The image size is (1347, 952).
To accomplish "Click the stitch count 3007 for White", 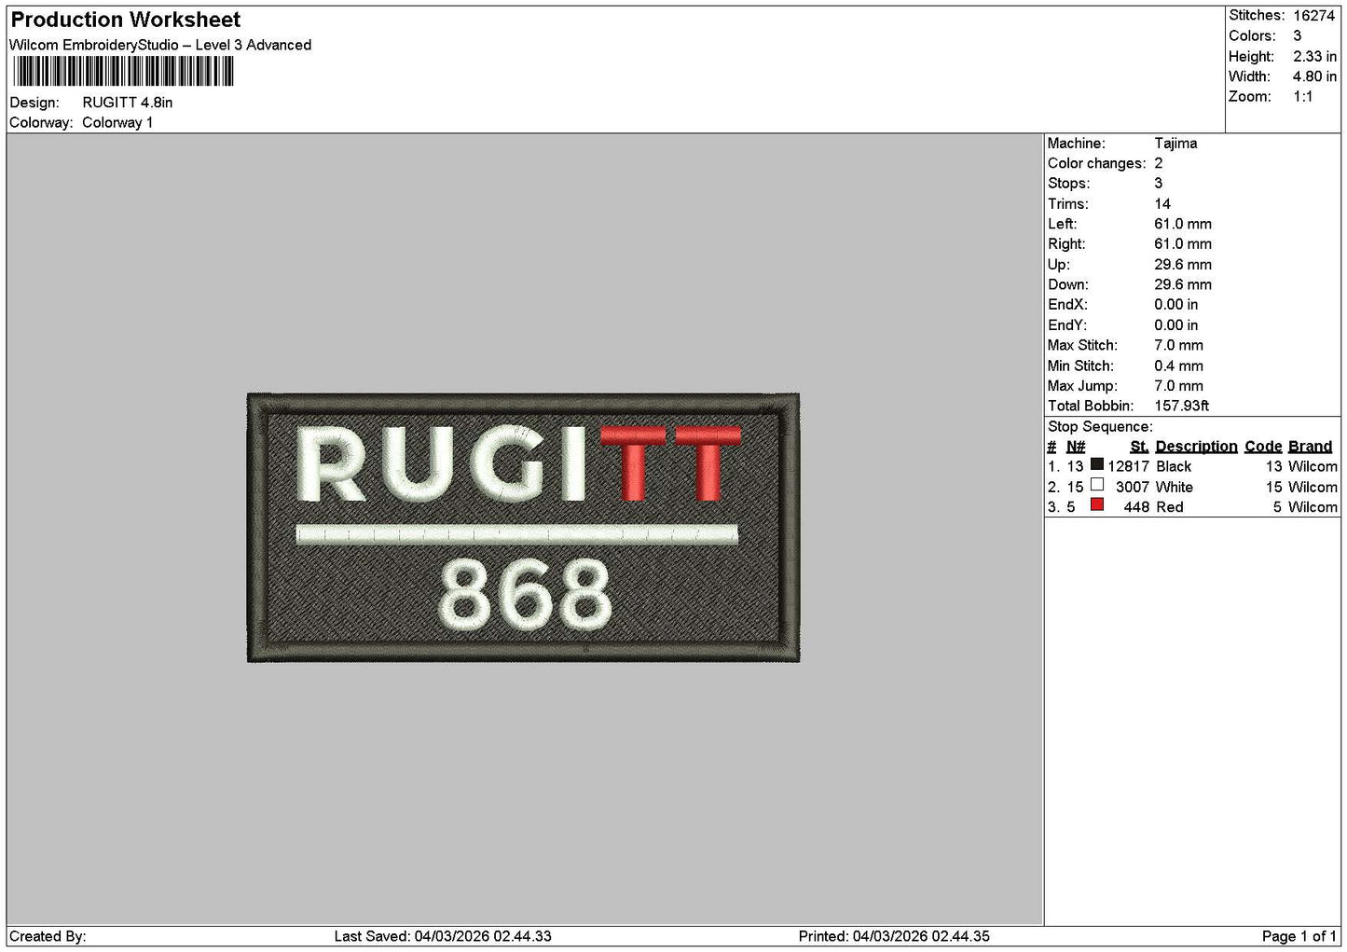I will [x=1133, y=487].
